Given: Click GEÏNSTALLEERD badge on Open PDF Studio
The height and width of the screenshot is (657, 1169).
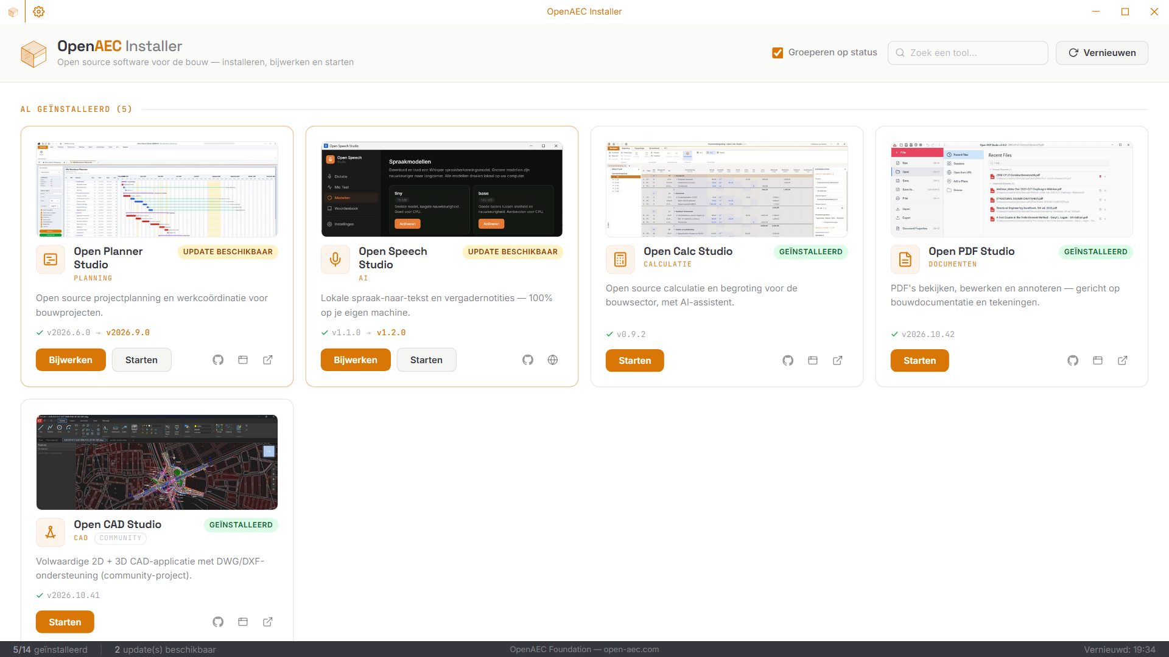Looking at the screenshot, I should (x=1095, y=252).
